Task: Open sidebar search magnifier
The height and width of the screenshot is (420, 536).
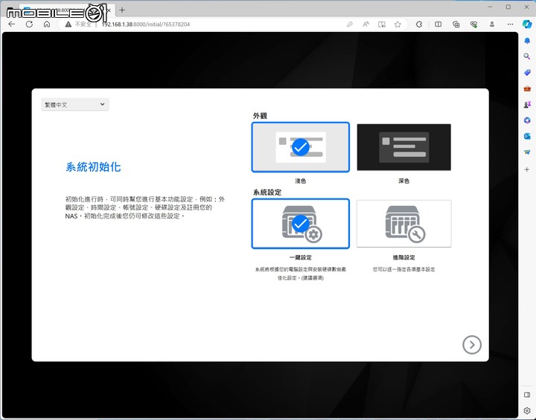Action: pyautogui.click(x=527, y=56)
